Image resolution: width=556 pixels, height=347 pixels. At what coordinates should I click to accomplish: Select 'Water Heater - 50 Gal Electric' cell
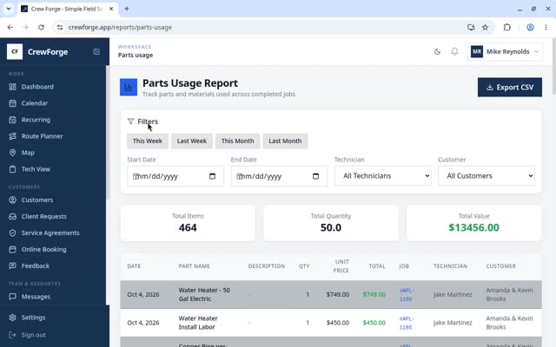click(x=204, y=294)
